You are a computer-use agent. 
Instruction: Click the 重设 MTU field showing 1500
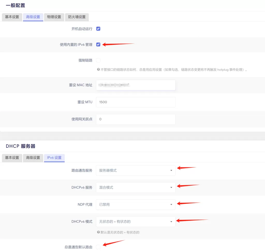136,102
